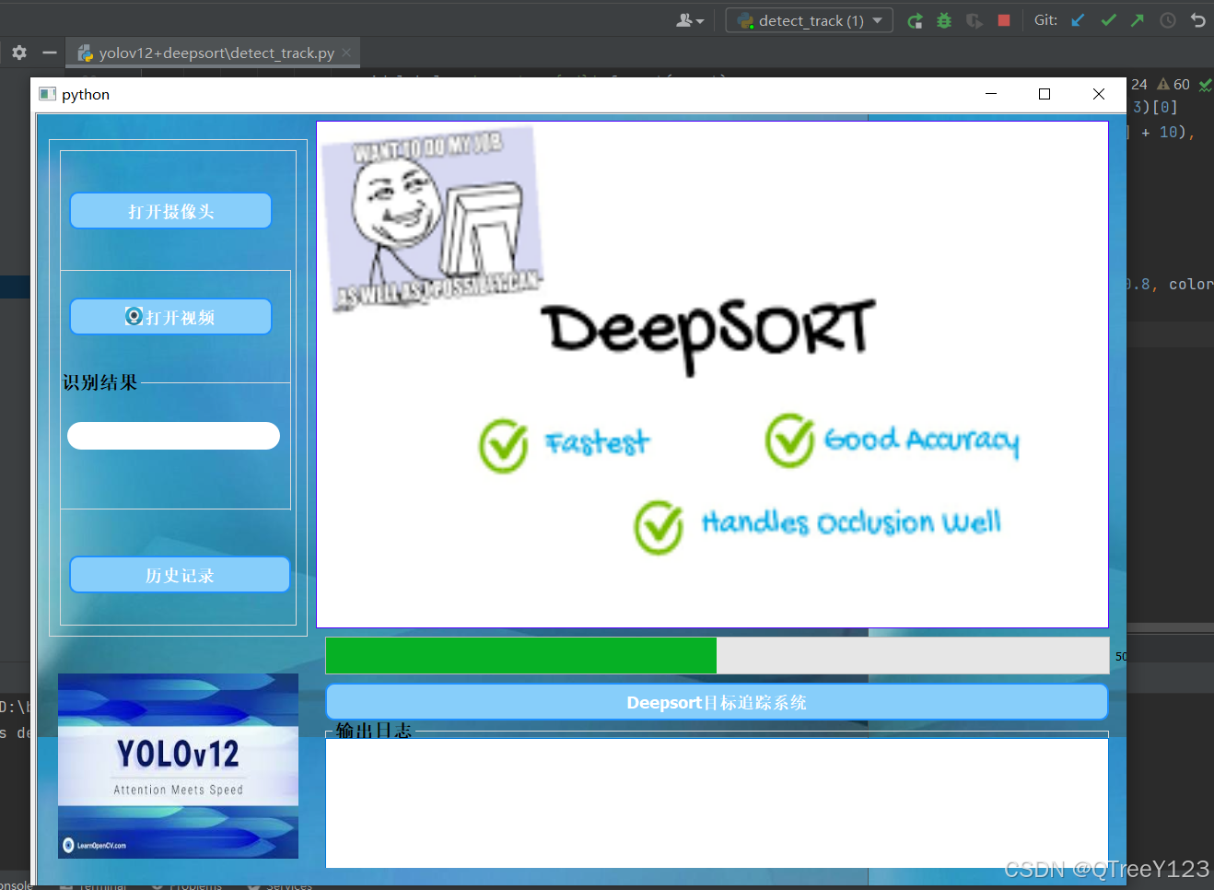Rollback changes with the undo arrow icon
The width and height of the screenshot is (1214, 890).
[1197, 20]
